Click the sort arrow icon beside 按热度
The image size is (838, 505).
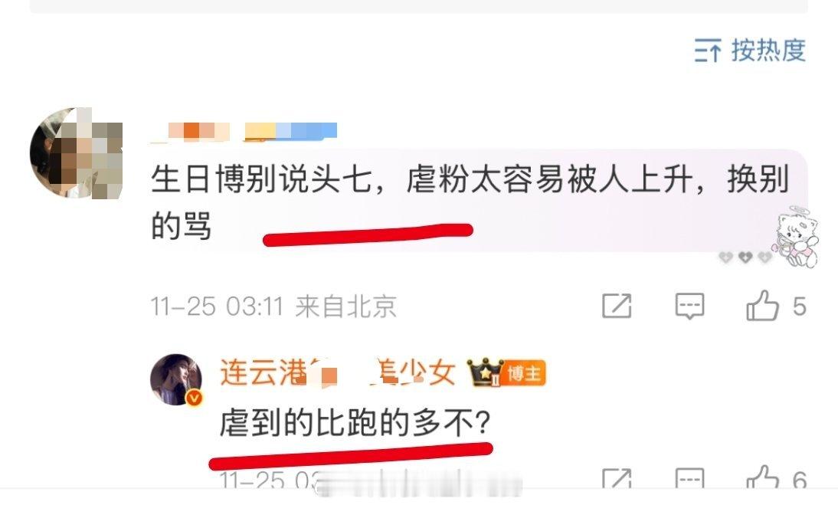click(x=708, y=51)
